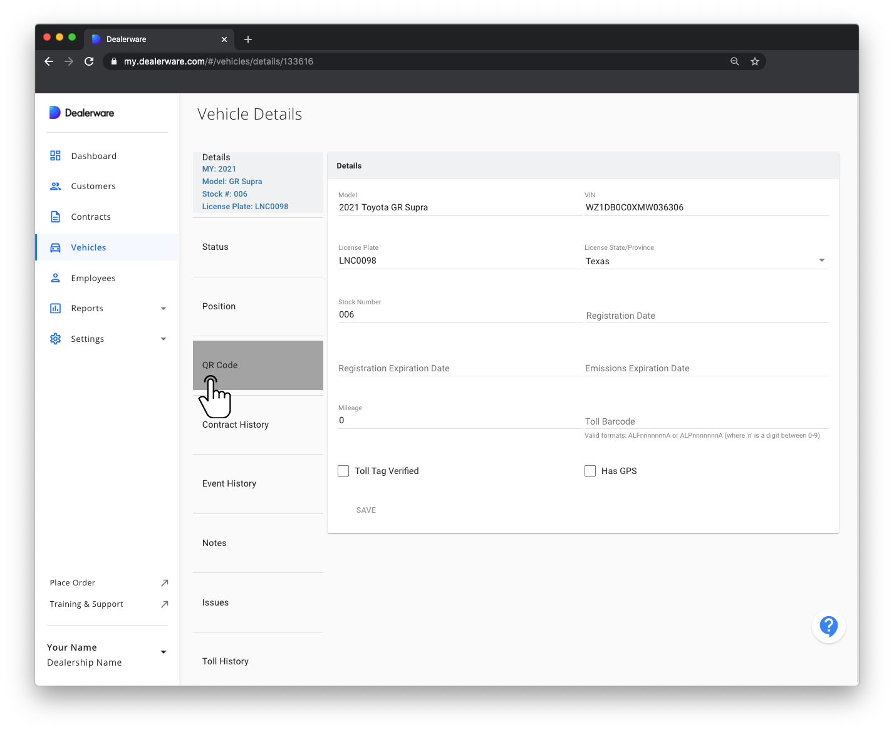This screenshot has height=732, width=894.
Task: Open the Issues section
Action: point(258,602)
